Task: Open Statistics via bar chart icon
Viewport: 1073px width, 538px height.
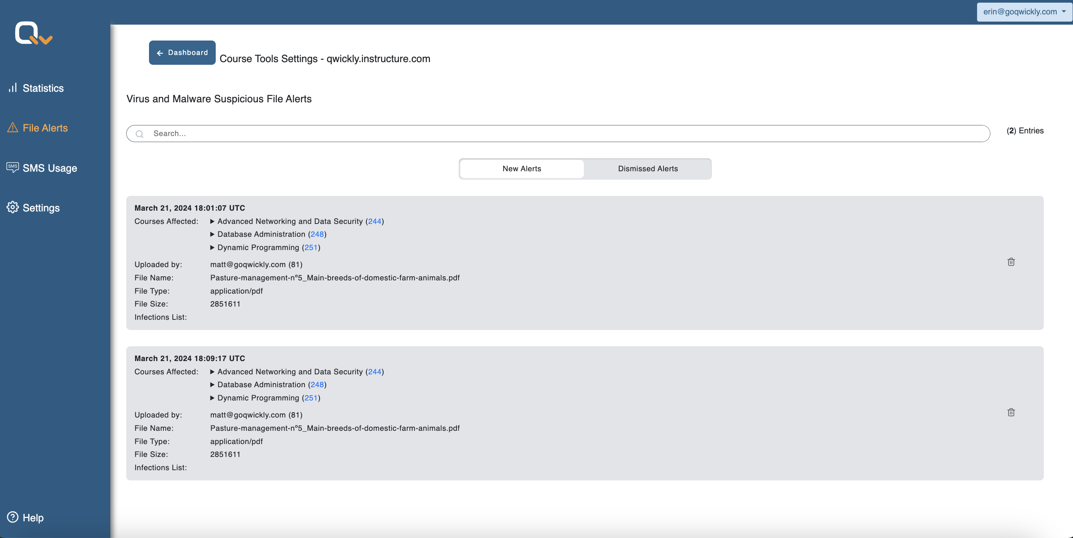Action: click(13, 88)
